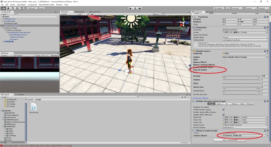The height and width of the screenshot is (147, 271).
Task: Click the Pause button
Action: pos(135,8)
